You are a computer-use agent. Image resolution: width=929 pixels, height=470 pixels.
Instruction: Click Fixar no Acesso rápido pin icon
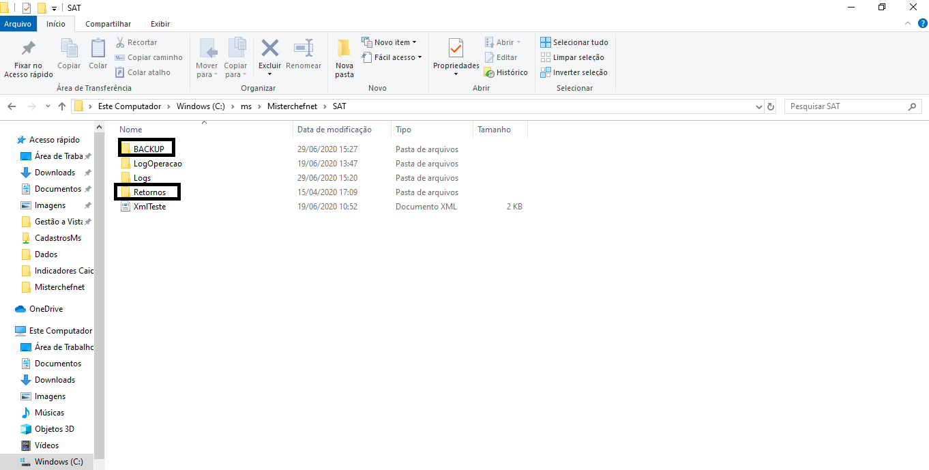tap(28, 48)
